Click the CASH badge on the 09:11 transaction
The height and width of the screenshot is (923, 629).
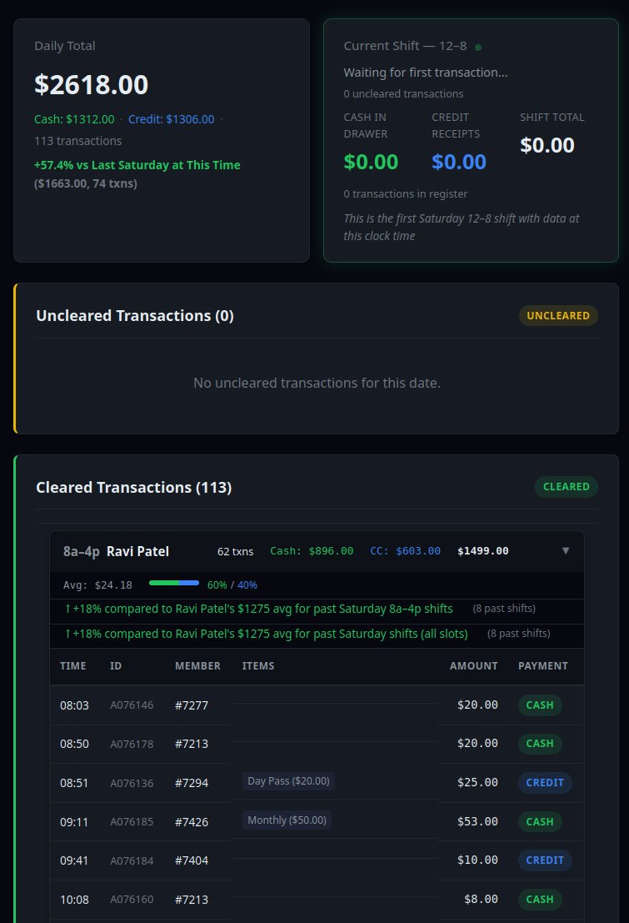(539, 821)
